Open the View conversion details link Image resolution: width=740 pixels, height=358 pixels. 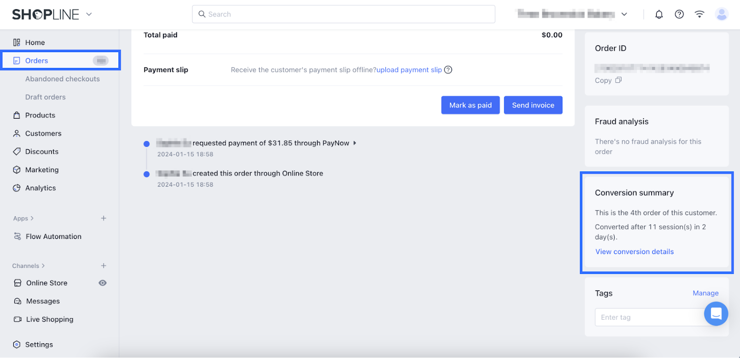(x=635, y=252)
